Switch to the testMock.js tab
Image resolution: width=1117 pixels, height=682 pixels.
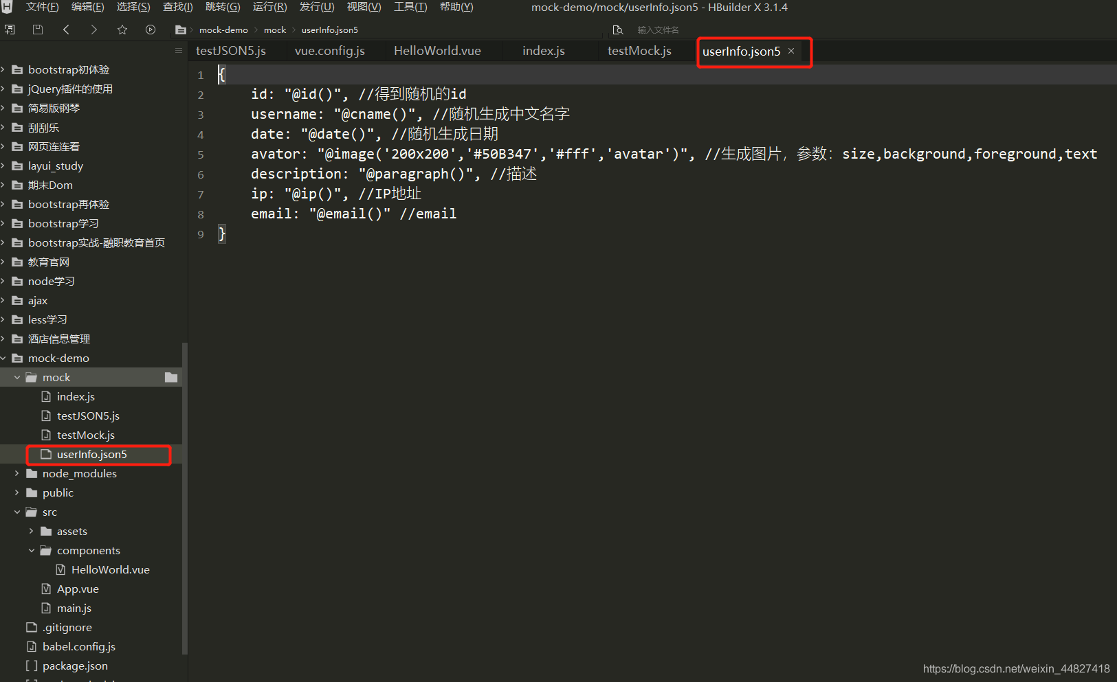tap(639, 51)
